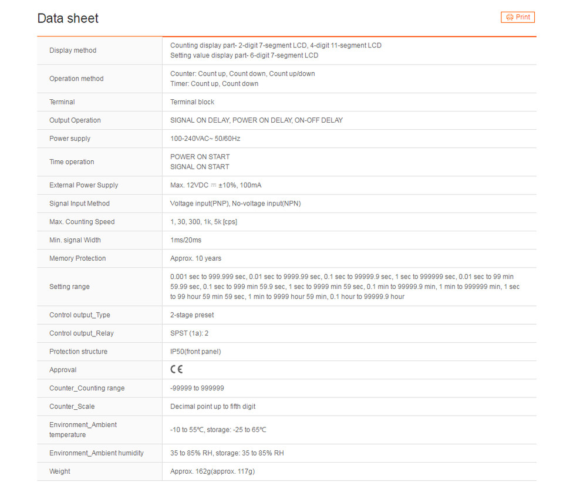This screenshot has height=482, width=587.
Task: Click the Signal Input Method label
Action: pyautogui.click(x=79, y=204)
